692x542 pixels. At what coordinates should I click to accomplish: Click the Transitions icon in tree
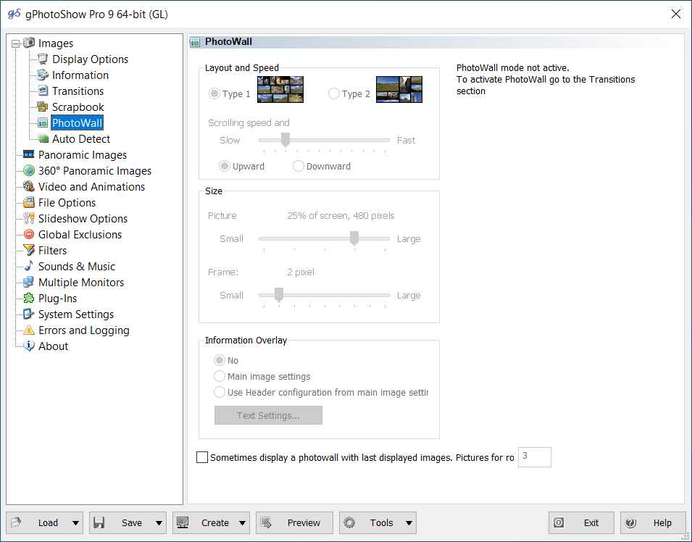point(43,91)
